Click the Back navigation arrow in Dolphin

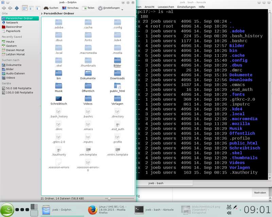4,8
